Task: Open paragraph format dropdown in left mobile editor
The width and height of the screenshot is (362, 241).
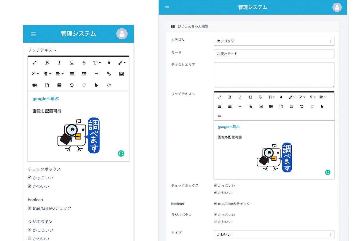Action: tap(47, 74)
